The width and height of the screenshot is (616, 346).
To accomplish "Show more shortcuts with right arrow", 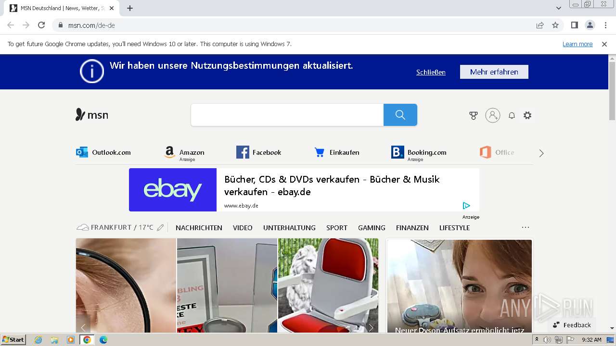I will tap(541, 153).
